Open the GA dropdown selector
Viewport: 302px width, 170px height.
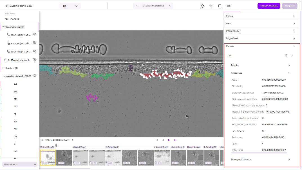pyautogui.click(x=70, y=6)
